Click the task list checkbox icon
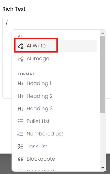 pos(20,146)
